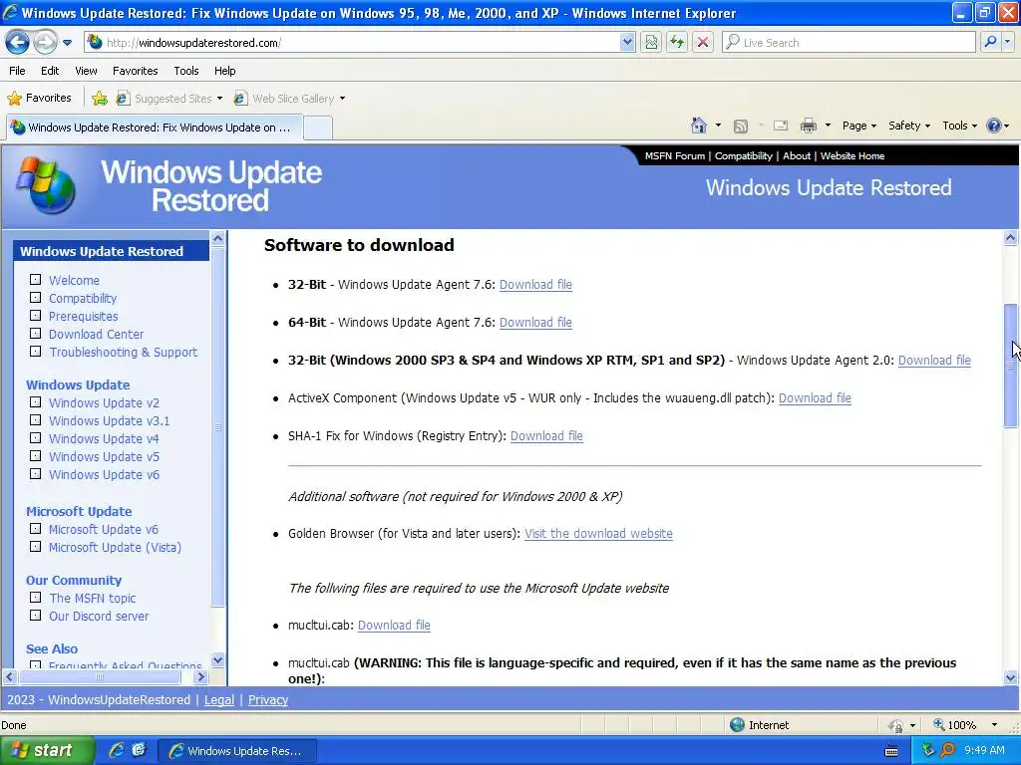This screenshot has width=1021, height=765.
Task: Click the Internet security zone indicator
Action: click(x=759, y=725)
